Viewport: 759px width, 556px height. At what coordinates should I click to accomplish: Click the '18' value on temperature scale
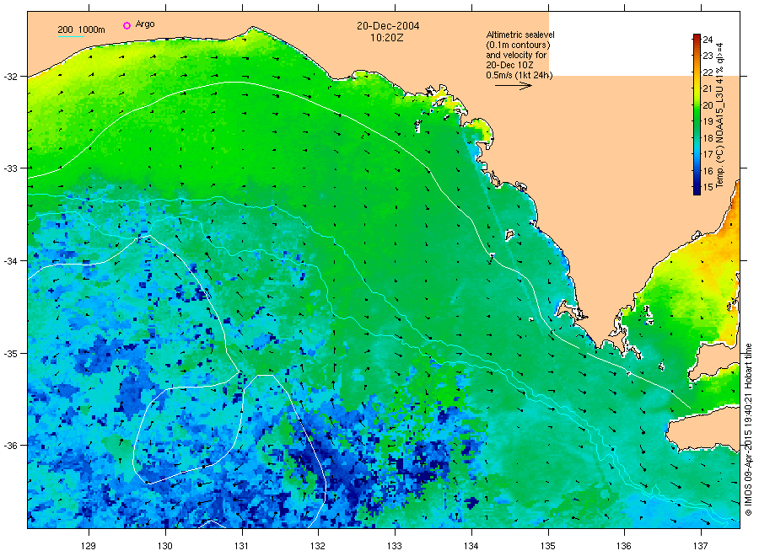708,138
